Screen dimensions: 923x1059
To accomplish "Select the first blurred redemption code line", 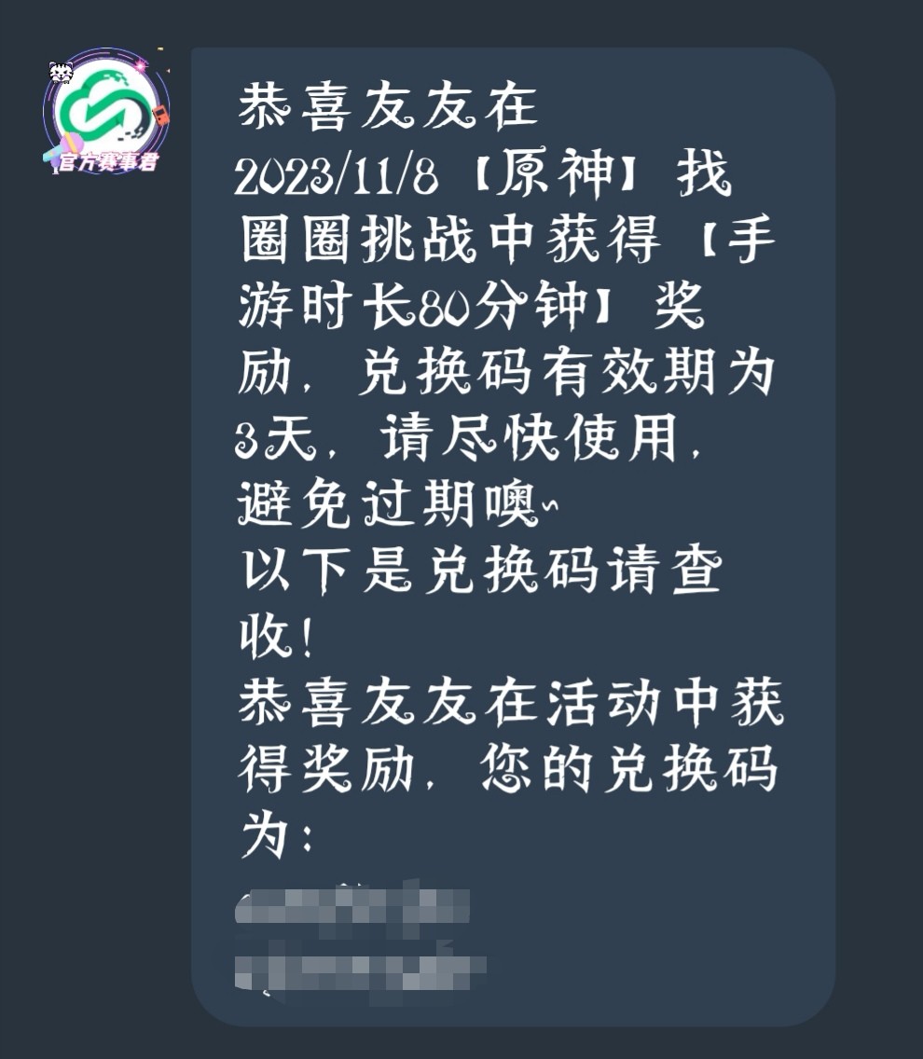I will pos(352,906).
